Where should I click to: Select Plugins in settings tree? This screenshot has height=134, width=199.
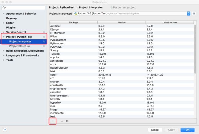coord(11,27)
